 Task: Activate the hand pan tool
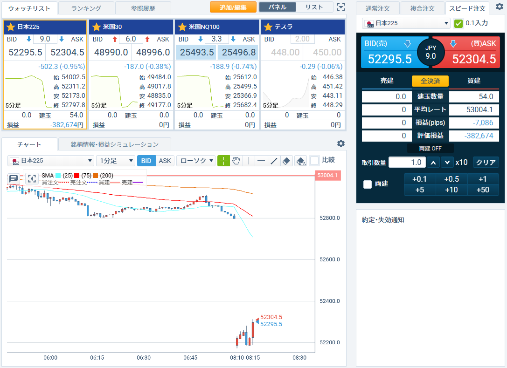236,161
